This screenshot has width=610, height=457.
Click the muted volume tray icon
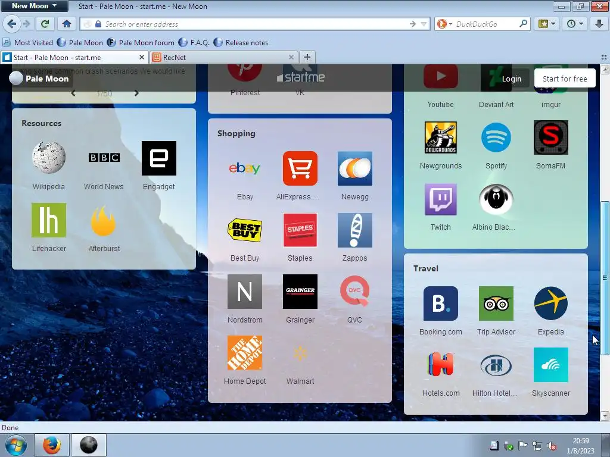coord(552,446)
